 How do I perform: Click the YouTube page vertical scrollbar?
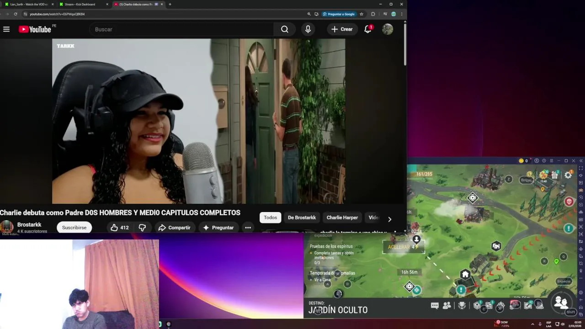[405, 43]
